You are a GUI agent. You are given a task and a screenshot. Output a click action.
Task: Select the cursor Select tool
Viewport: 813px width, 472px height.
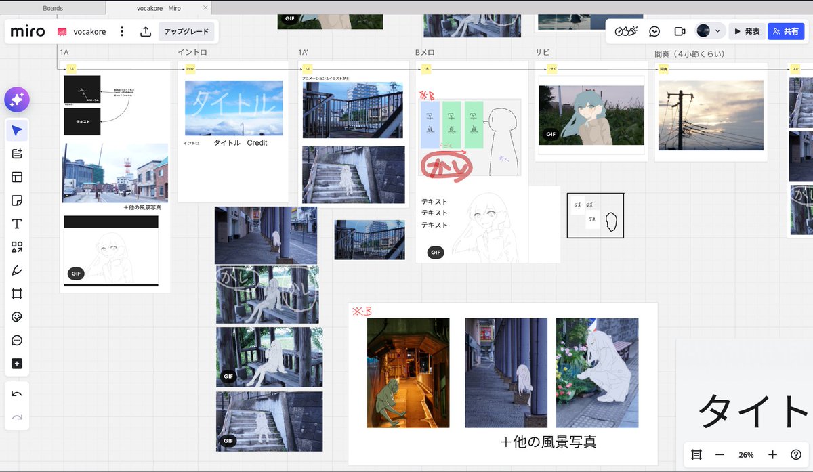[x=17, y=131]
